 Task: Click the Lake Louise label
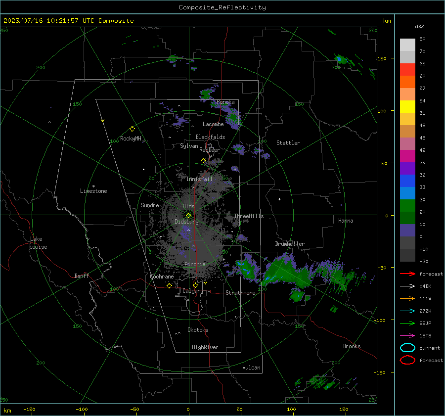pyautogui.click(x=38, y=243)
